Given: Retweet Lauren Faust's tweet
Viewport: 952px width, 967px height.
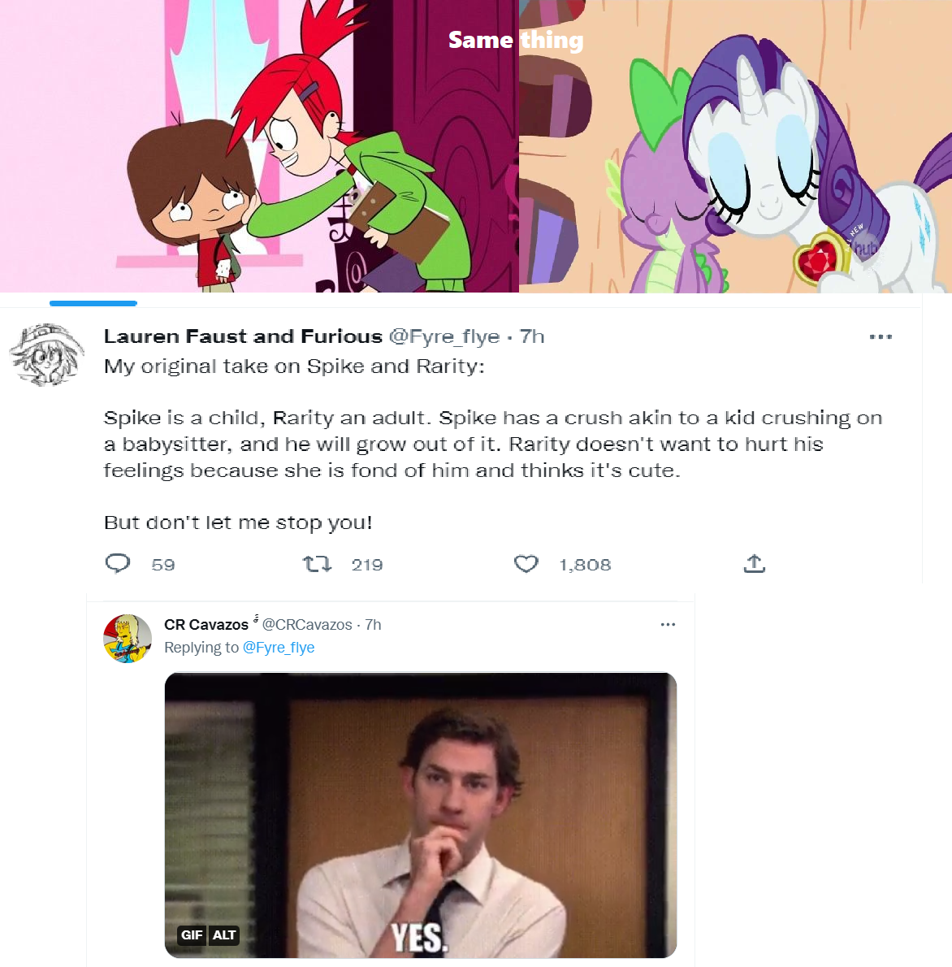Looking at the screenshot, I should click(x=317, y=563).
